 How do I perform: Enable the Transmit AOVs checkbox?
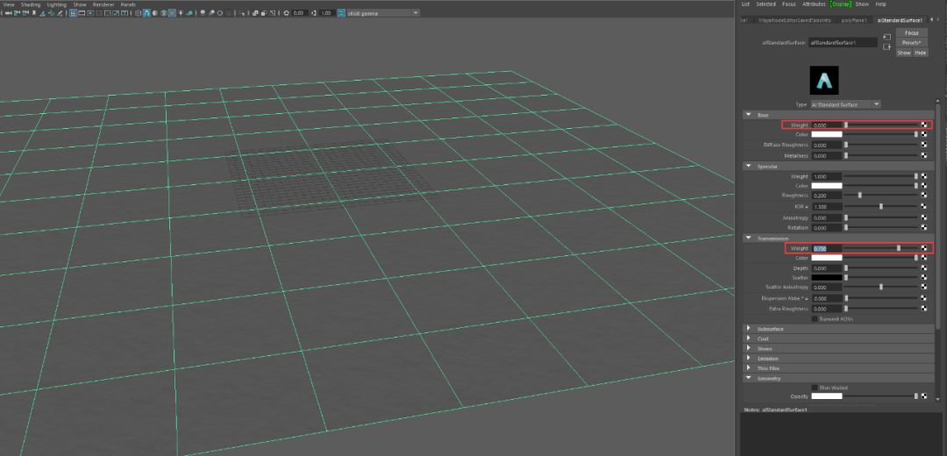coord(814,318)
